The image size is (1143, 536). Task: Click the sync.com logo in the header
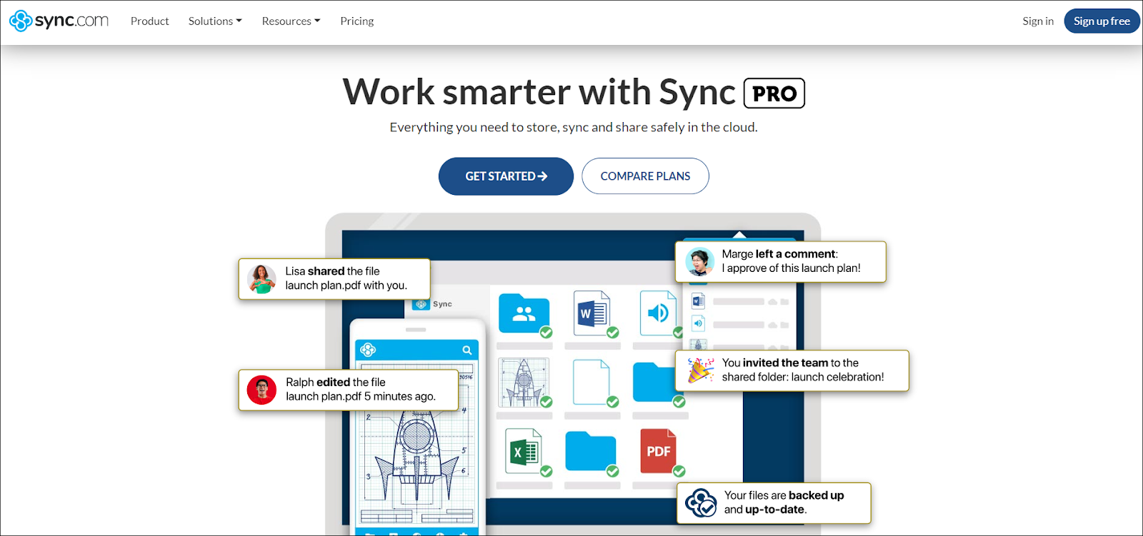coord(59,21)
